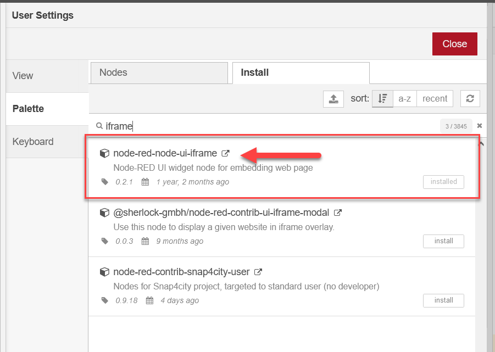Click the iframe search input field

271,126
